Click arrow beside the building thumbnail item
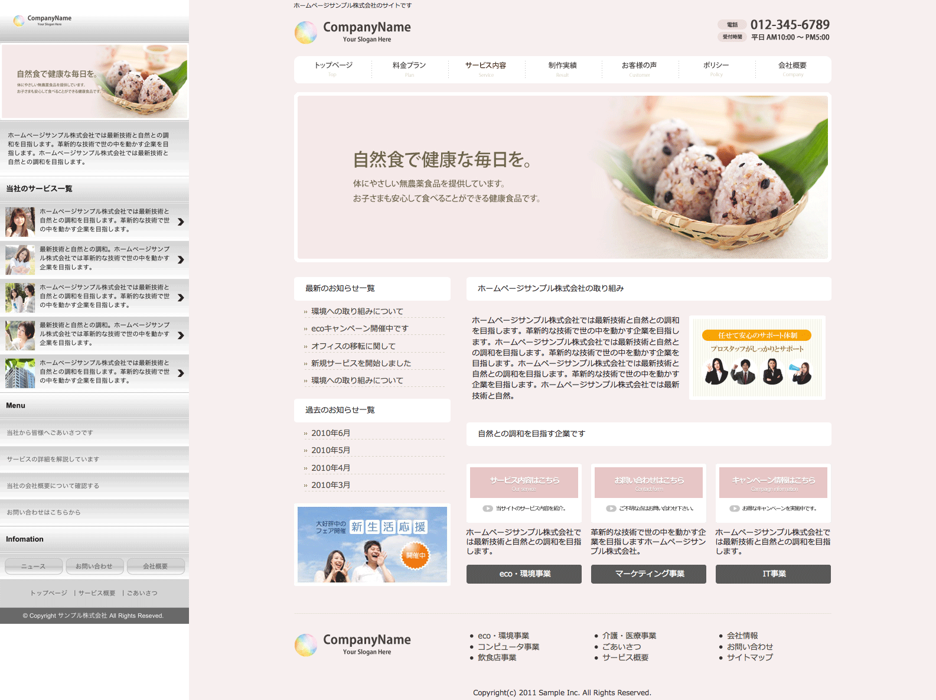936x700 pixels. 181,373
